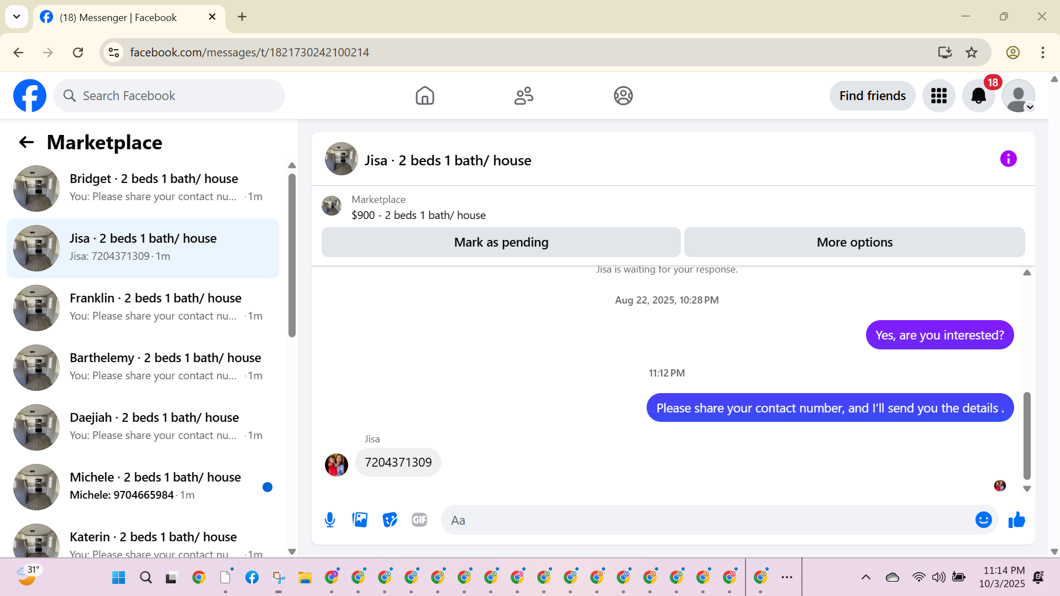This screenshot has height=596, width=1060.
Task: Click the address bar URL
Action: tap(249, 53)
